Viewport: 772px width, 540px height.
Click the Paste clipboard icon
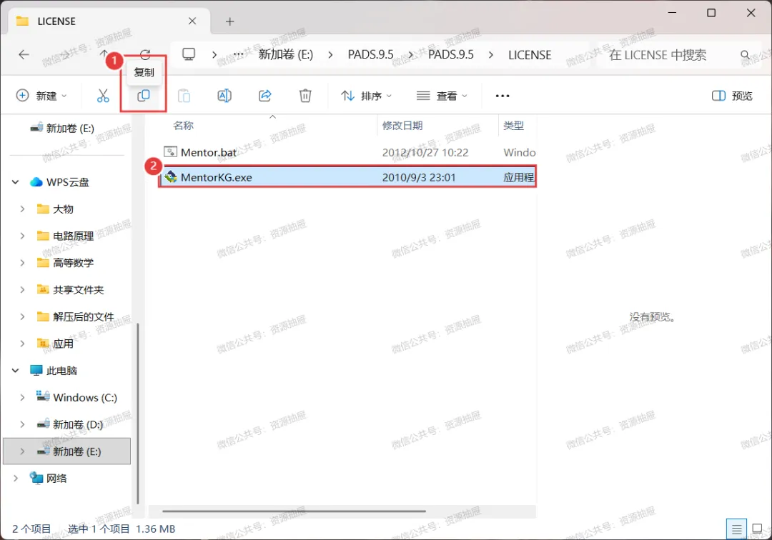pyautogui.click(x=184, y=96)
